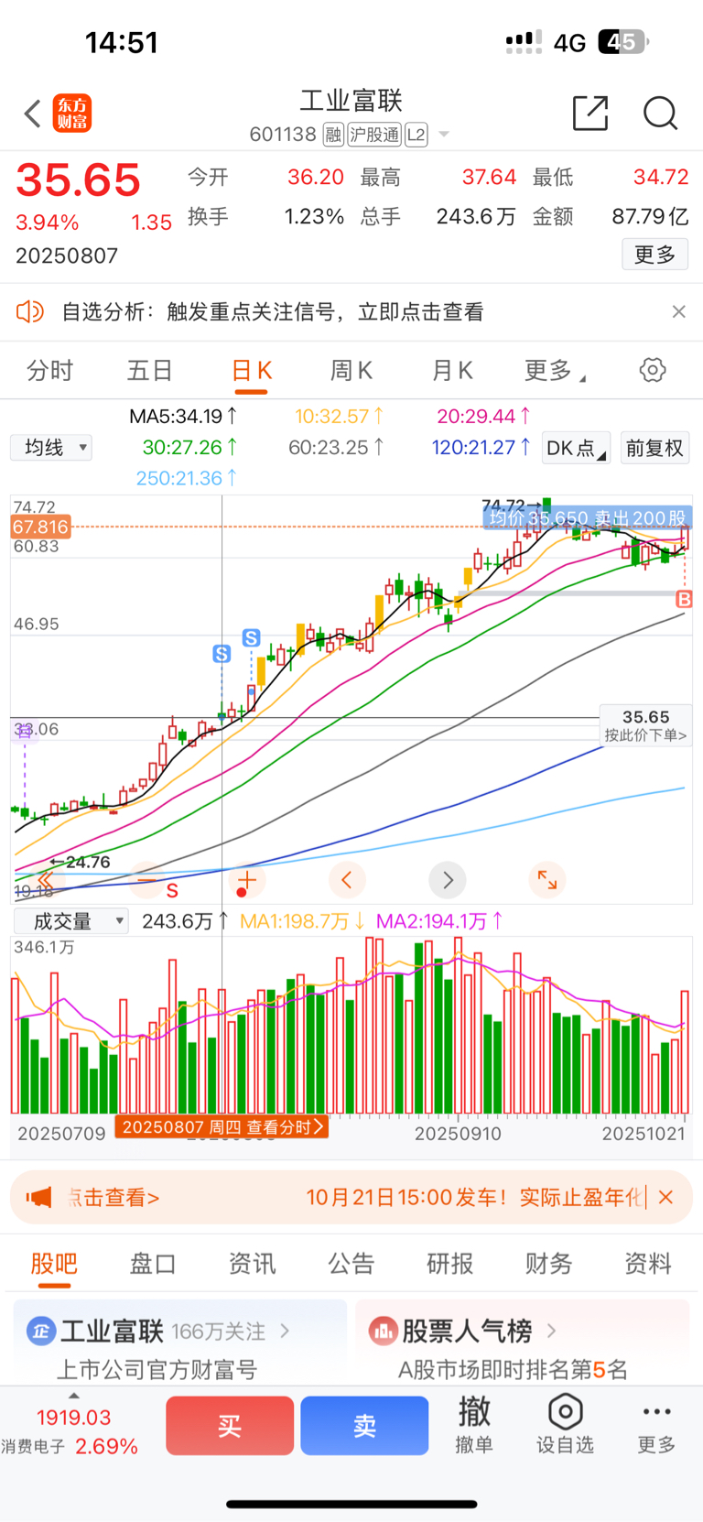Viewport: 703px width, 1522px height.
Task: Open the 盘口 tab
Action: click(x=153, y=1264)
